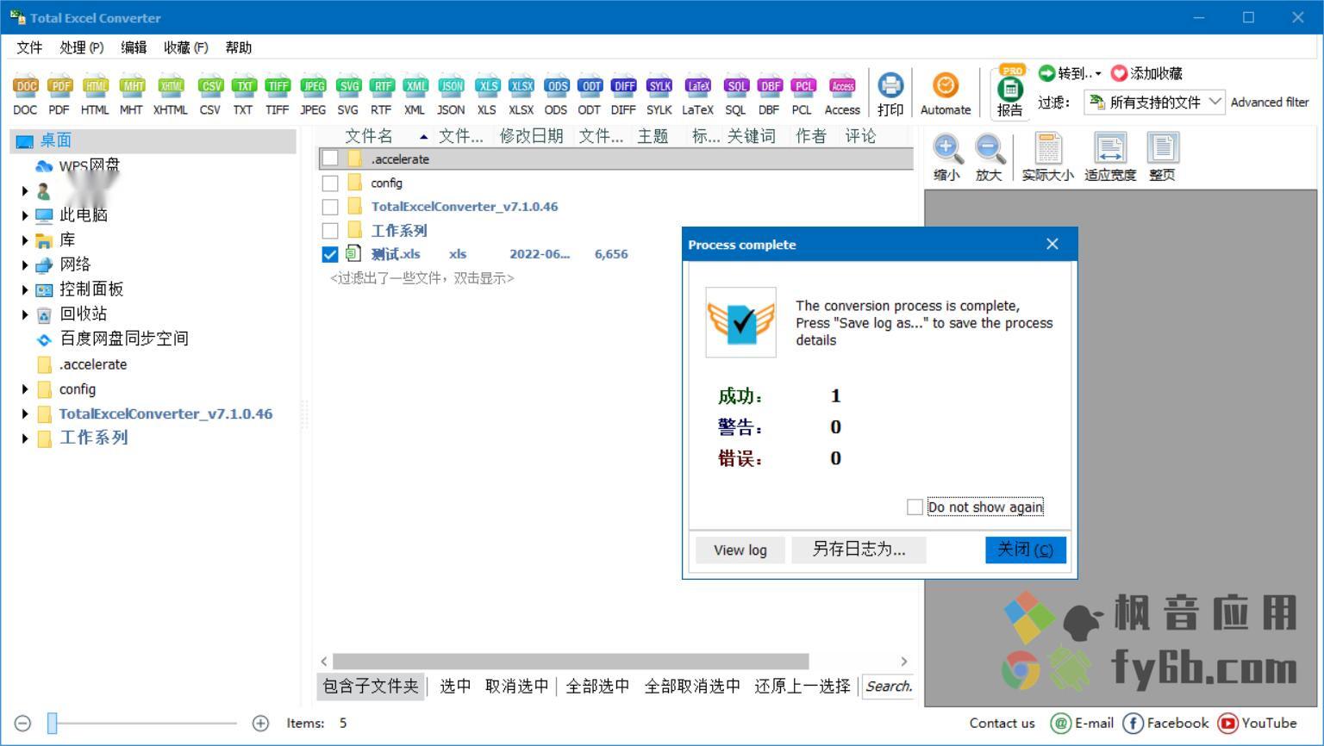Select TIFF output icon
1324x746 pixels.
(278, 95)
